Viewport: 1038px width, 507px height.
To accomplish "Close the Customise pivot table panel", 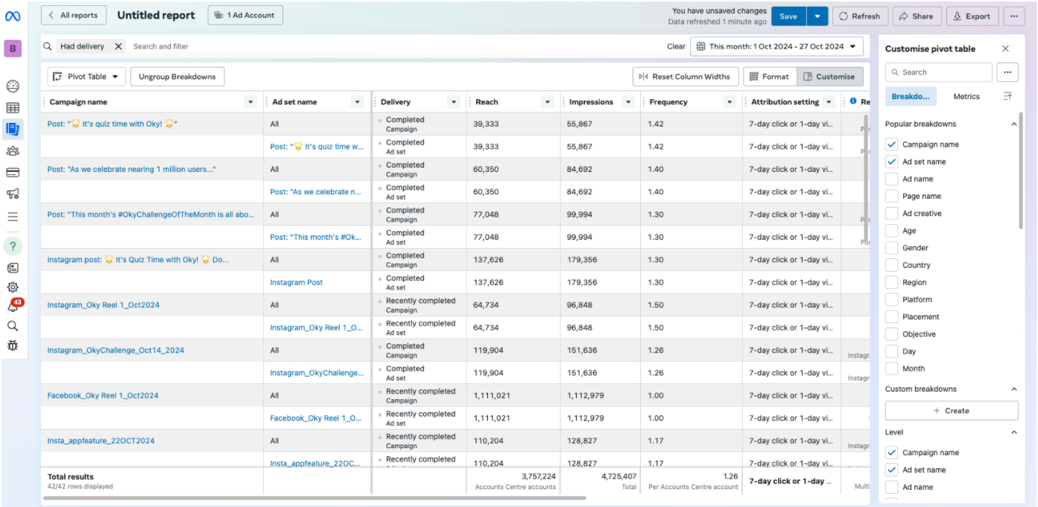I will (x=1005, y=48).
